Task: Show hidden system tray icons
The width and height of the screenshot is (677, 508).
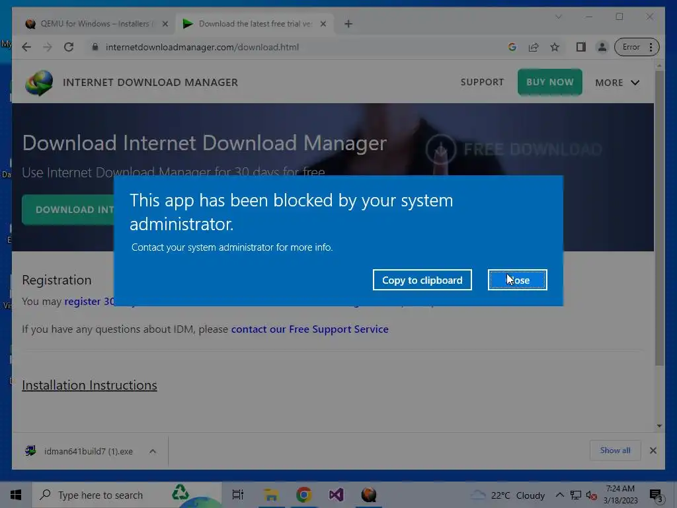Action: (559, 495)
